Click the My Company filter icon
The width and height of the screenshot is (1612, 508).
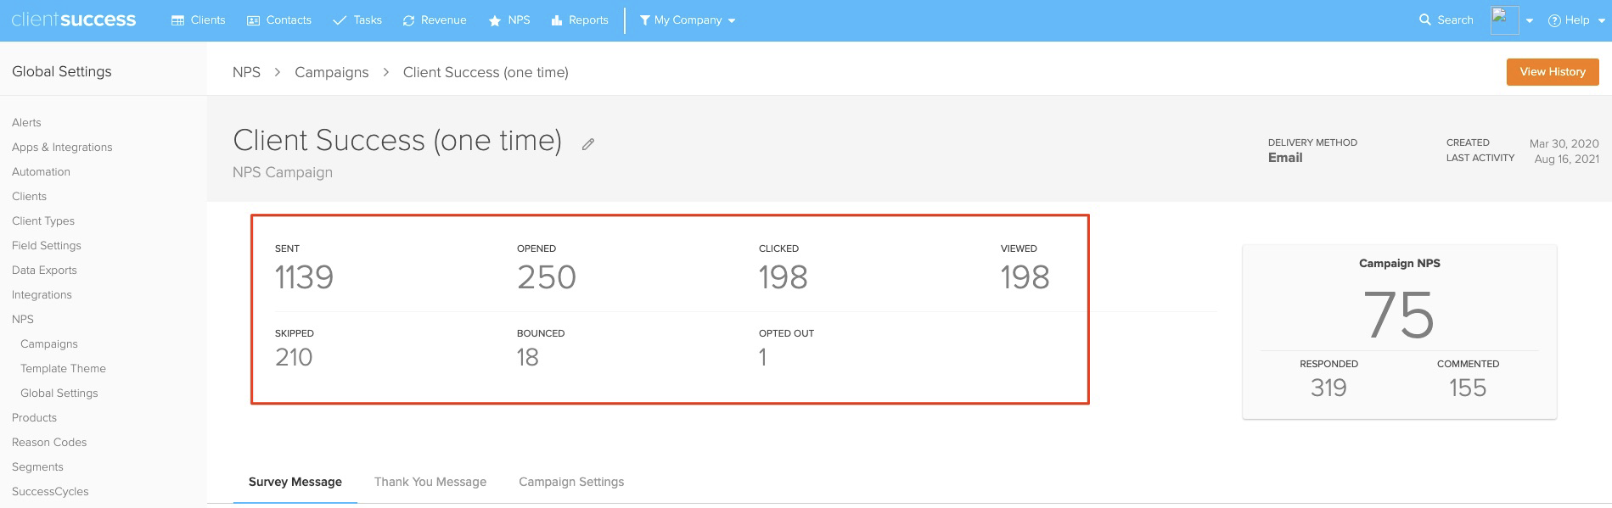[645, 20]
